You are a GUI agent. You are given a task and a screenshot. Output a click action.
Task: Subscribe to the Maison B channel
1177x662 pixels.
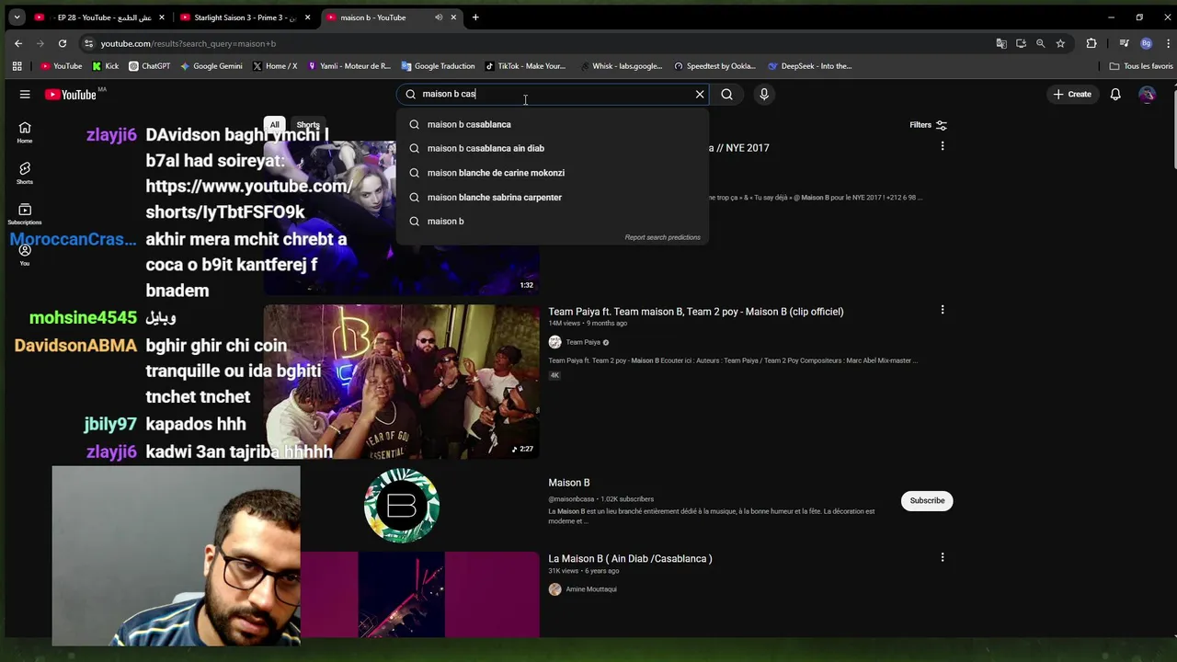coord(927,500)
